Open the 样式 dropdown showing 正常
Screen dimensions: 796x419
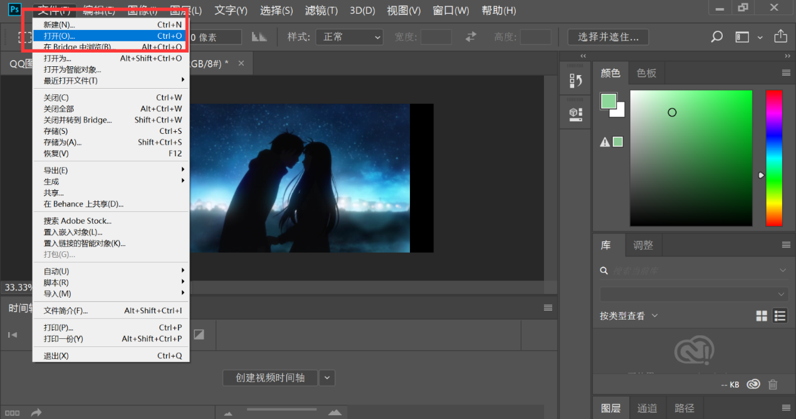349,37
